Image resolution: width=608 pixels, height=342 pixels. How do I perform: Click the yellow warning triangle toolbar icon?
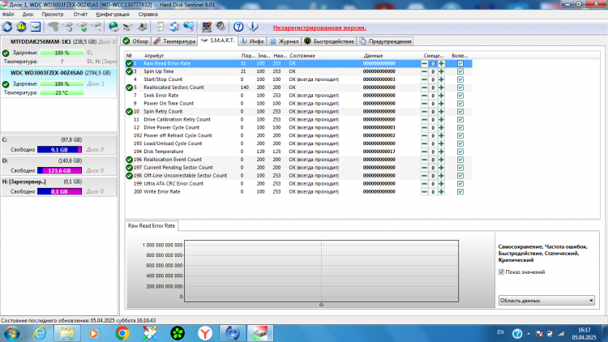[21, 27]
